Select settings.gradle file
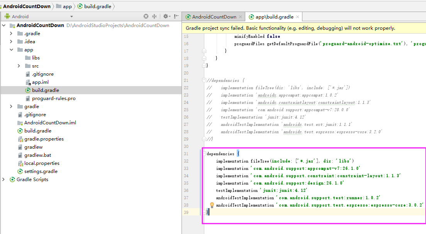The width and height of the screenshot is (426, 234). [41, 171]
